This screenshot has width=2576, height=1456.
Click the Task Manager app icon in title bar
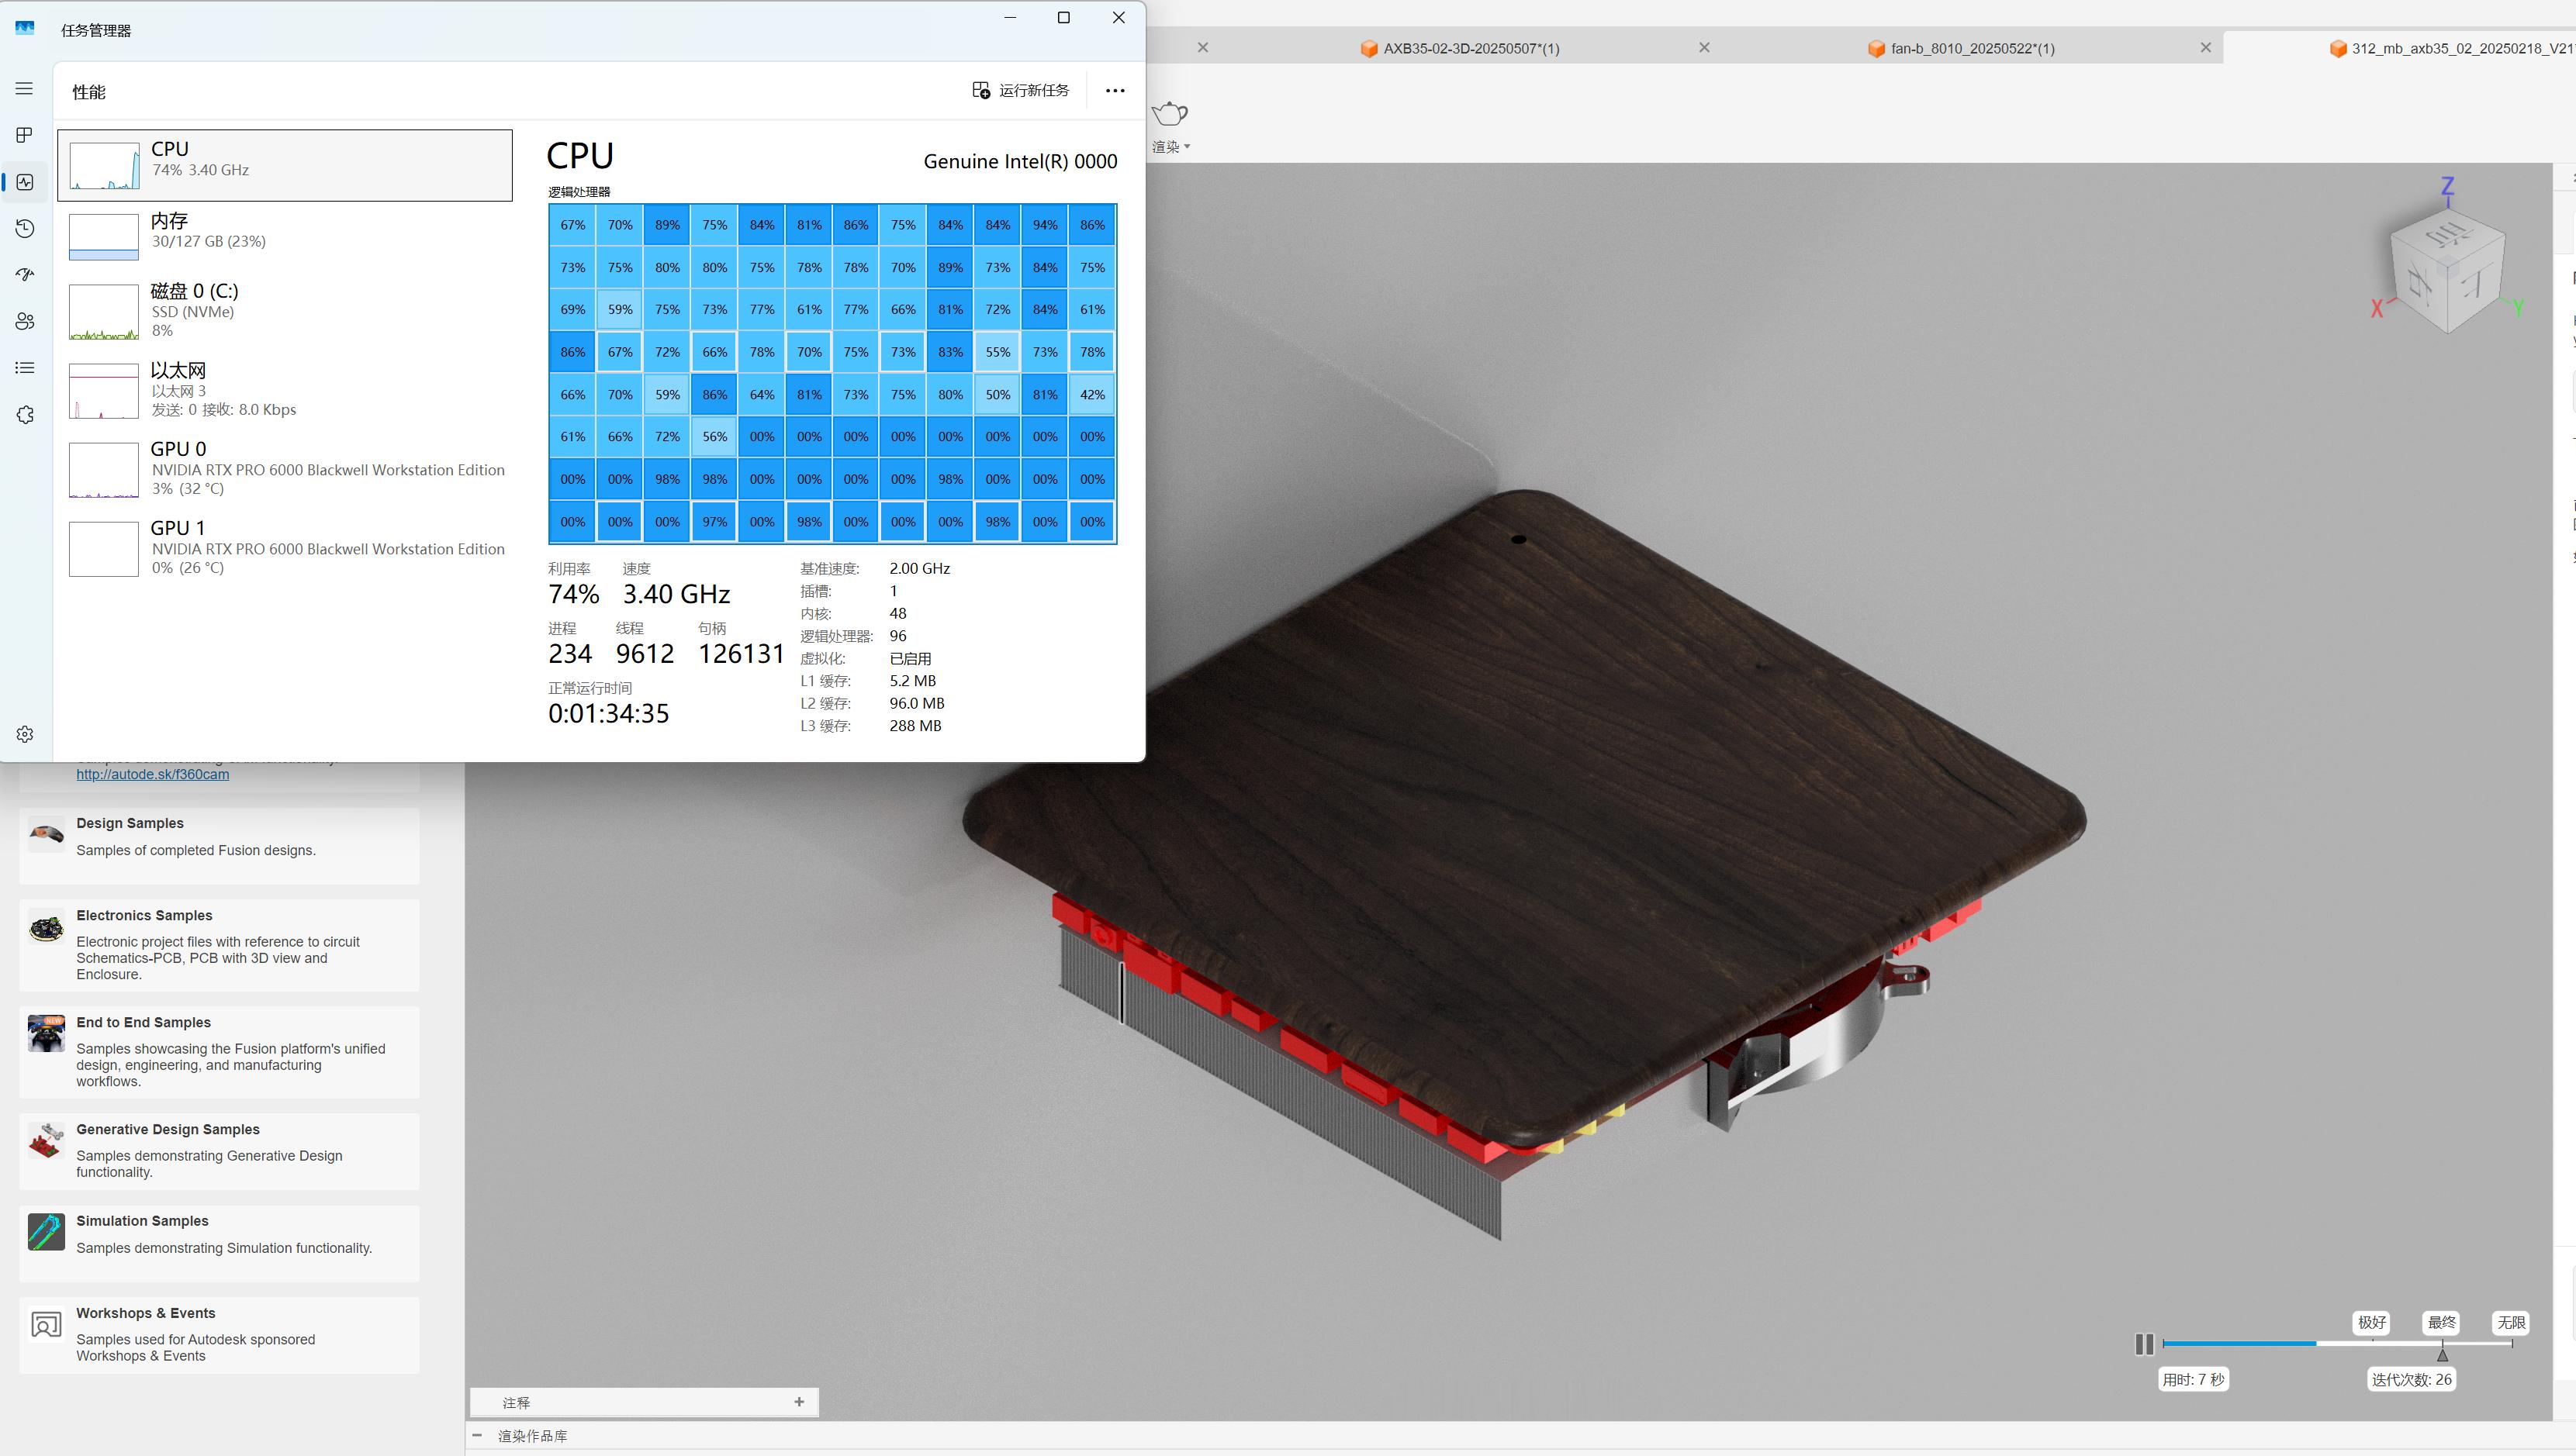tap(25, 29)
